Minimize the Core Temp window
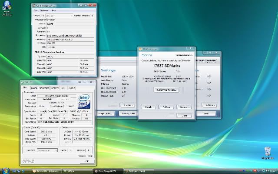Viewport: 278px width, 174px height. [81, 5]
